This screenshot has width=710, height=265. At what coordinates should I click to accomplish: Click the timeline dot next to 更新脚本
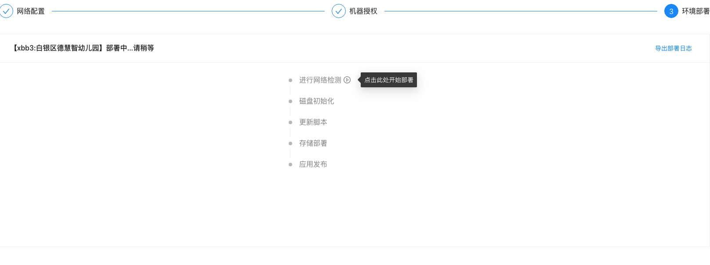coord(290,122)
